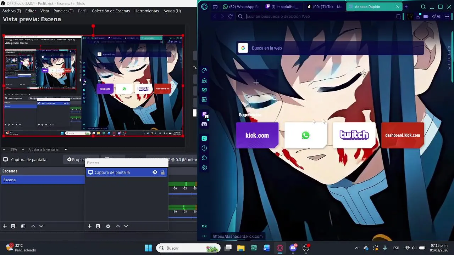This screenshot has height=255, width=454.
Task: Click the Busca en la web field
Action: coord(330,48)
